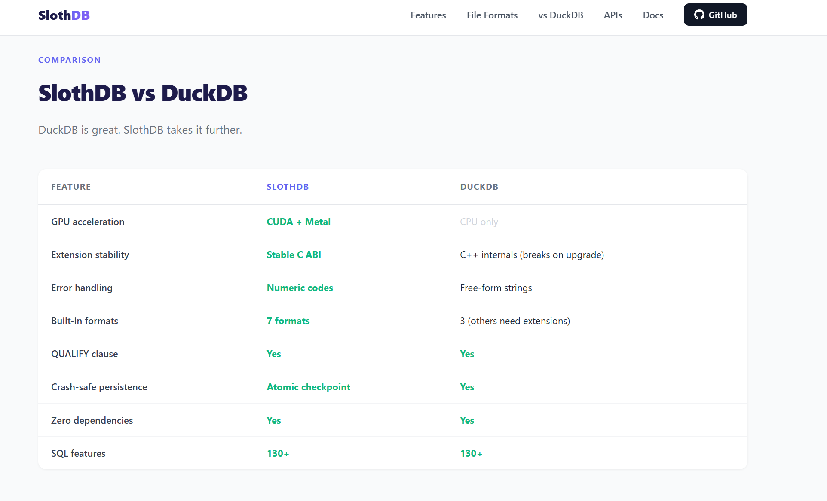The width and height of the screenshot is (827, 501).
Task: Open the File Formats page
Action: click(x=492, y=15)
